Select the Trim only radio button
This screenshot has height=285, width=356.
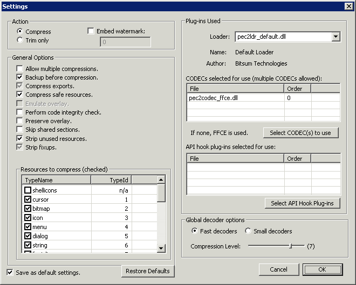20,40
